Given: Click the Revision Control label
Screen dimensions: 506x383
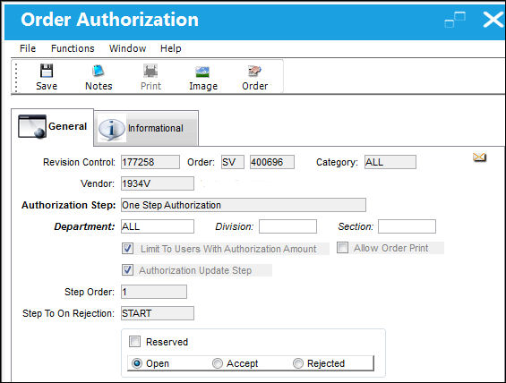Looking at the screenshot, I should click(79, 162).
